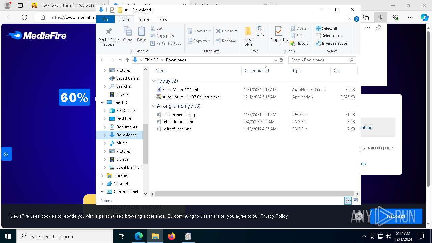Open the Delete dropdown arrow
The image size is (432, 243).
pyautogui.click(x=236, y=31)
